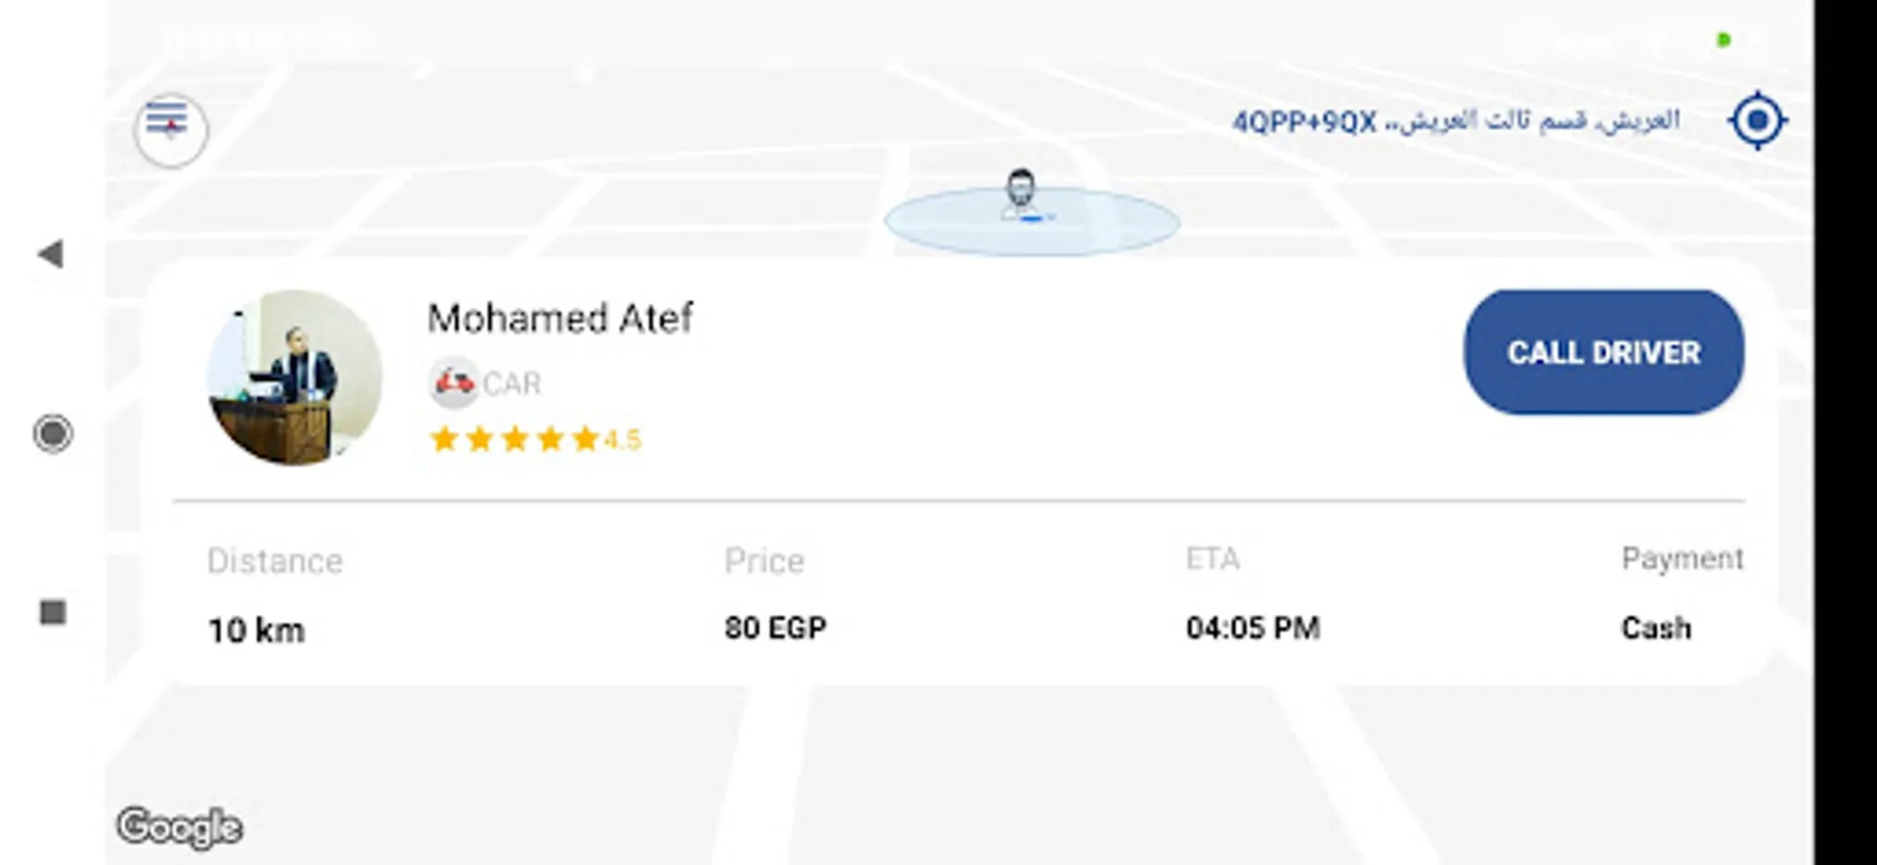
Task: Tap the 04:05 PM ETA value
Action: point(1252,629)
